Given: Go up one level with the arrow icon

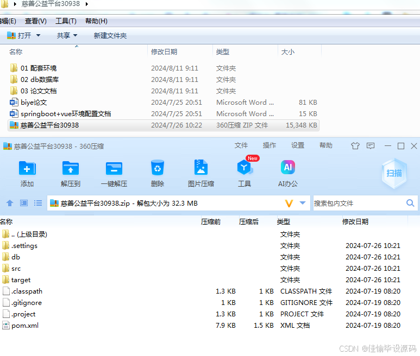Looking at the screenshot, I should 10,204.
